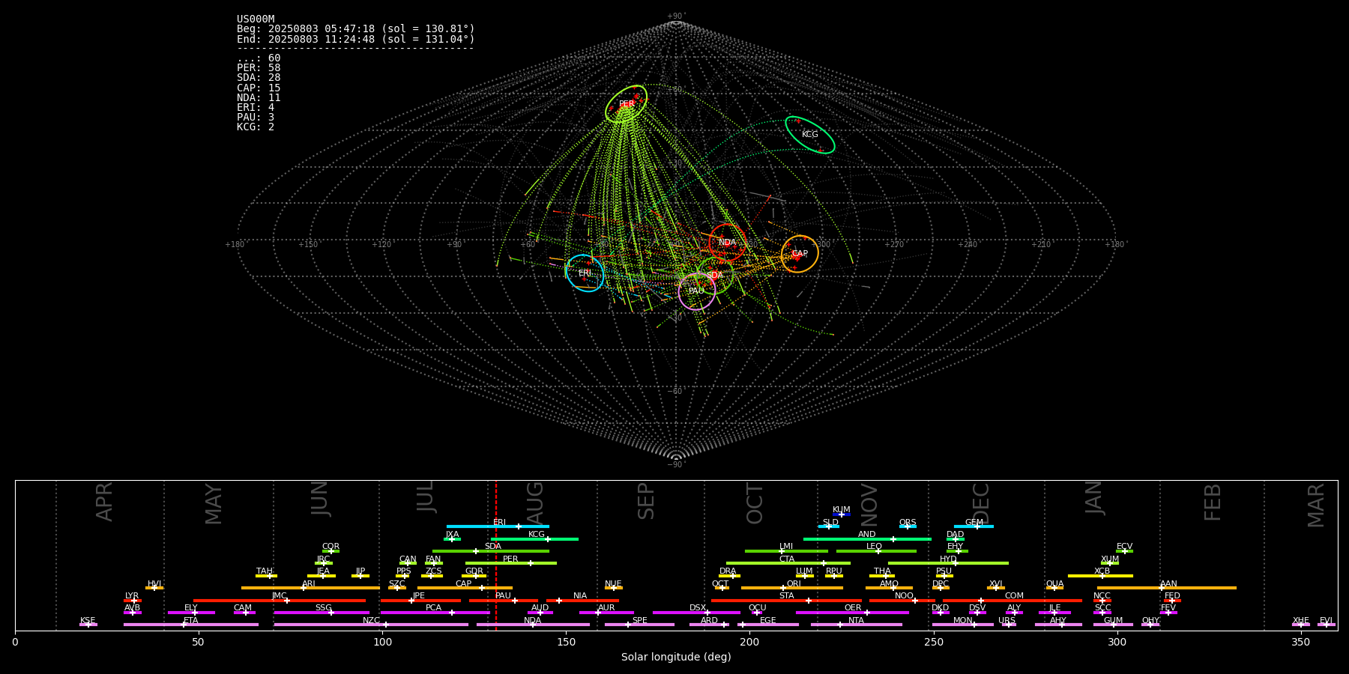Click the 150 tick label on longitude axis

coord(566,642)
